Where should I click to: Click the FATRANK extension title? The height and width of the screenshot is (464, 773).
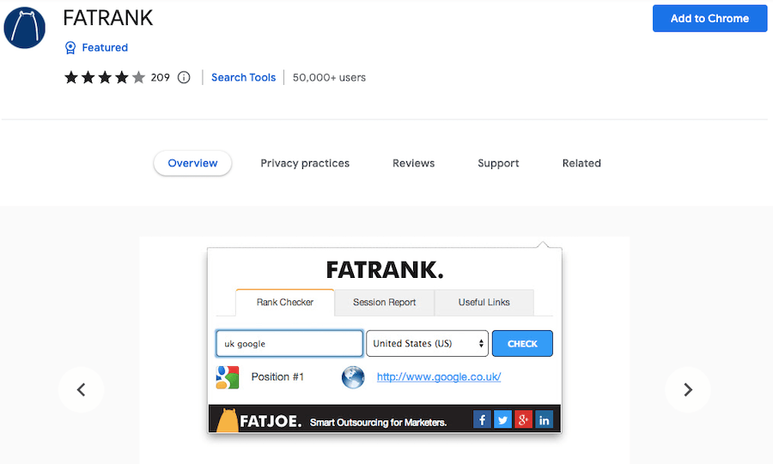(108, 18)
